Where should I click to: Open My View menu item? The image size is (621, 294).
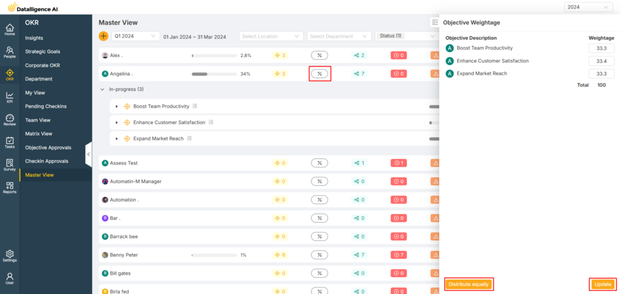[x=35, y=93]
